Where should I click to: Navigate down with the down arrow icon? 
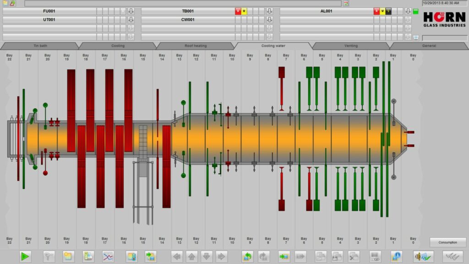point(207,257)
